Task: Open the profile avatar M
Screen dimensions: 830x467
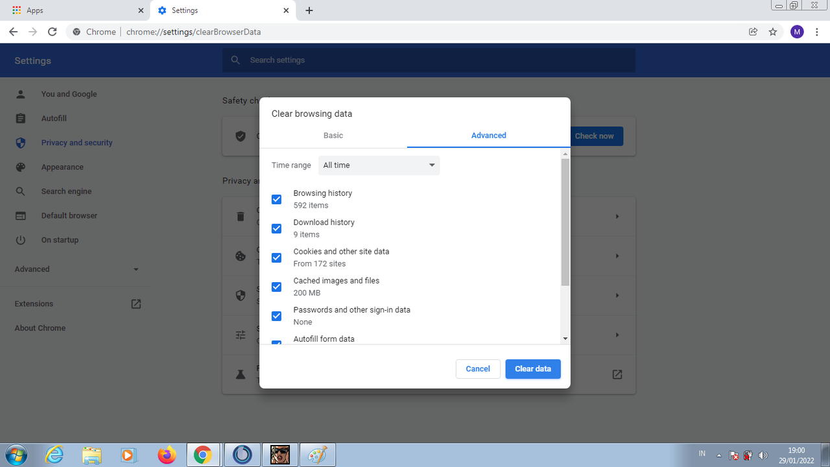Action: [x=797, y=32]
